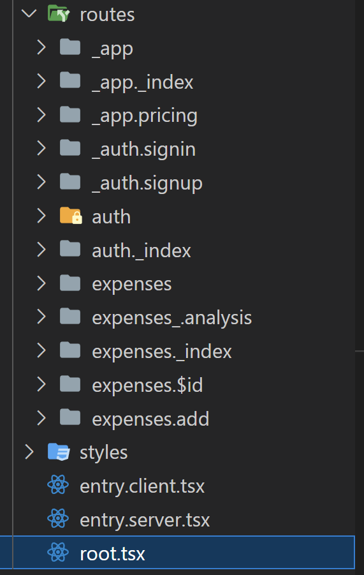Select the expenses_.analysis folder name
The height and width of the screenshot is (575, 364).
(x=171, y=319)
